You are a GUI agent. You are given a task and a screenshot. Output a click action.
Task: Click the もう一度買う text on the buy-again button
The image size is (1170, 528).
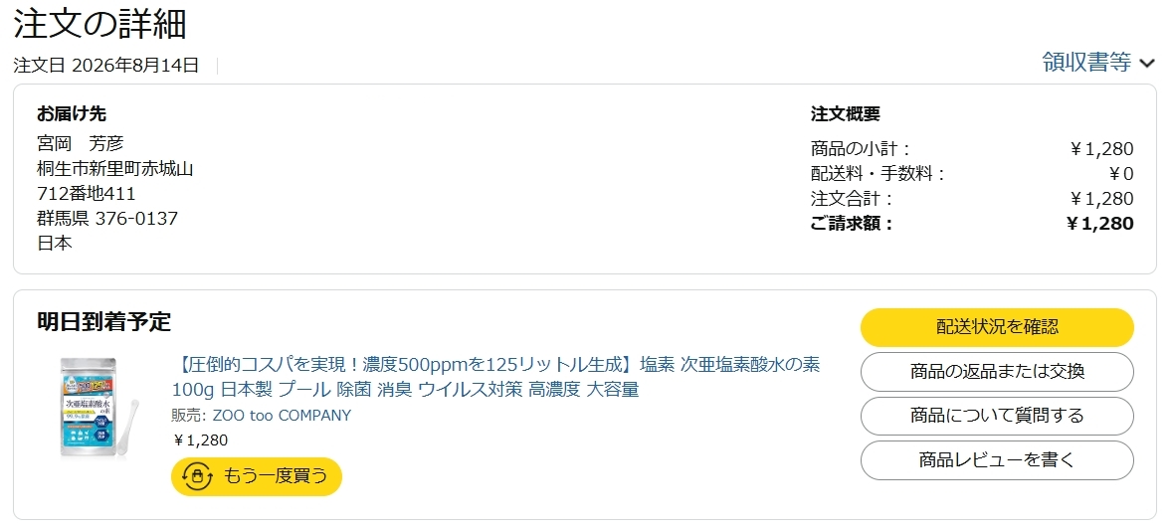[x=276, y=475]
